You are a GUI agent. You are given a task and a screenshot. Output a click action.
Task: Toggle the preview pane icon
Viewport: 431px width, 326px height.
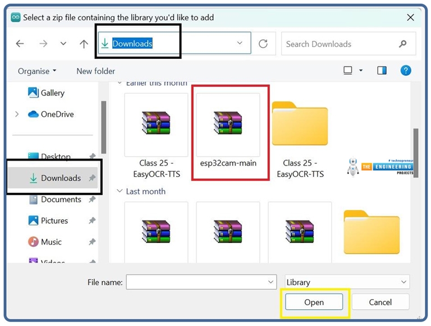(382, 71)
